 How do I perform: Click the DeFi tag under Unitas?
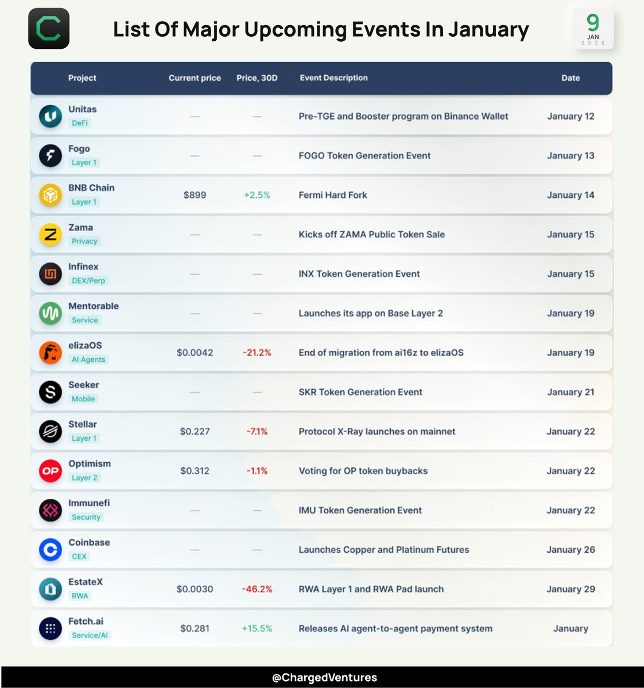80,123
